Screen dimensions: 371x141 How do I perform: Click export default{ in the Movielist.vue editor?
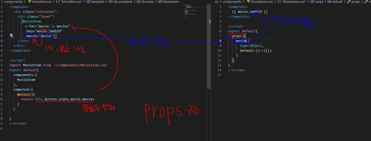click(24, 70)
